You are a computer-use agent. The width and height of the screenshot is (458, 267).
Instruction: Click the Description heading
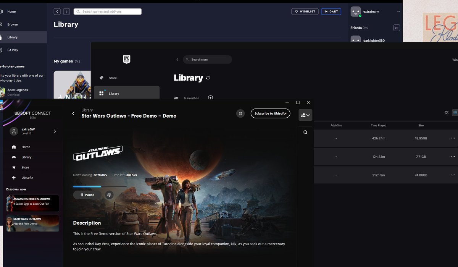pyautogui.click(x=87, y=223)
